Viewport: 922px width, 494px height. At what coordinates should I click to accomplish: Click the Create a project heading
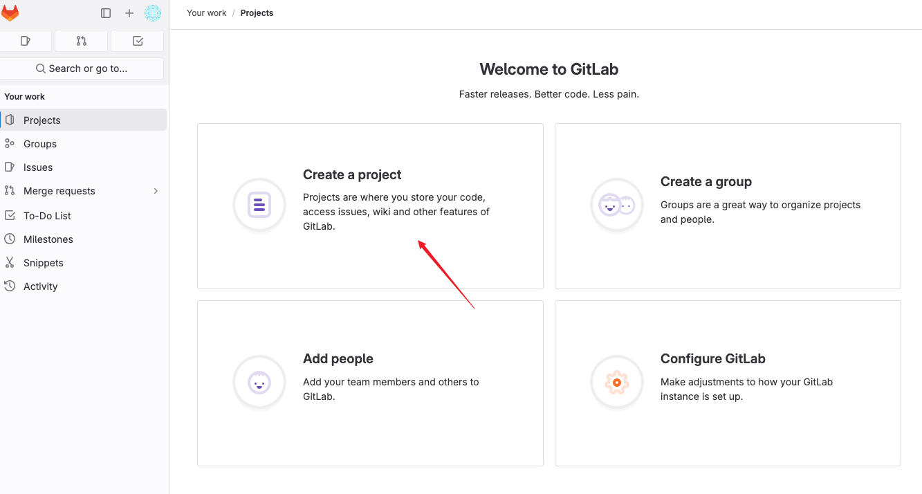point(352,175)
